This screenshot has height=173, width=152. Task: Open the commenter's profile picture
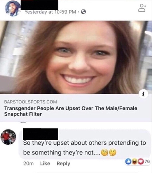(x=8, y=137)
